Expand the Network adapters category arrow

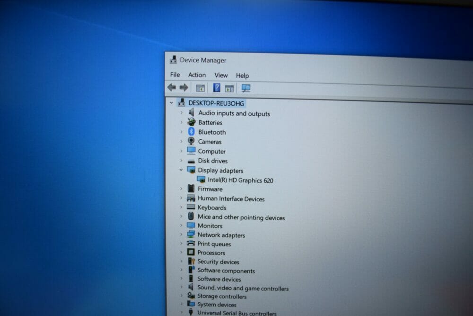pos(181,235)
